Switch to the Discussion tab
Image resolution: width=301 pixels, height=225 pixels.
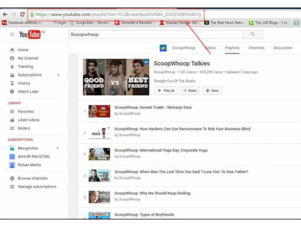[283, 48]
